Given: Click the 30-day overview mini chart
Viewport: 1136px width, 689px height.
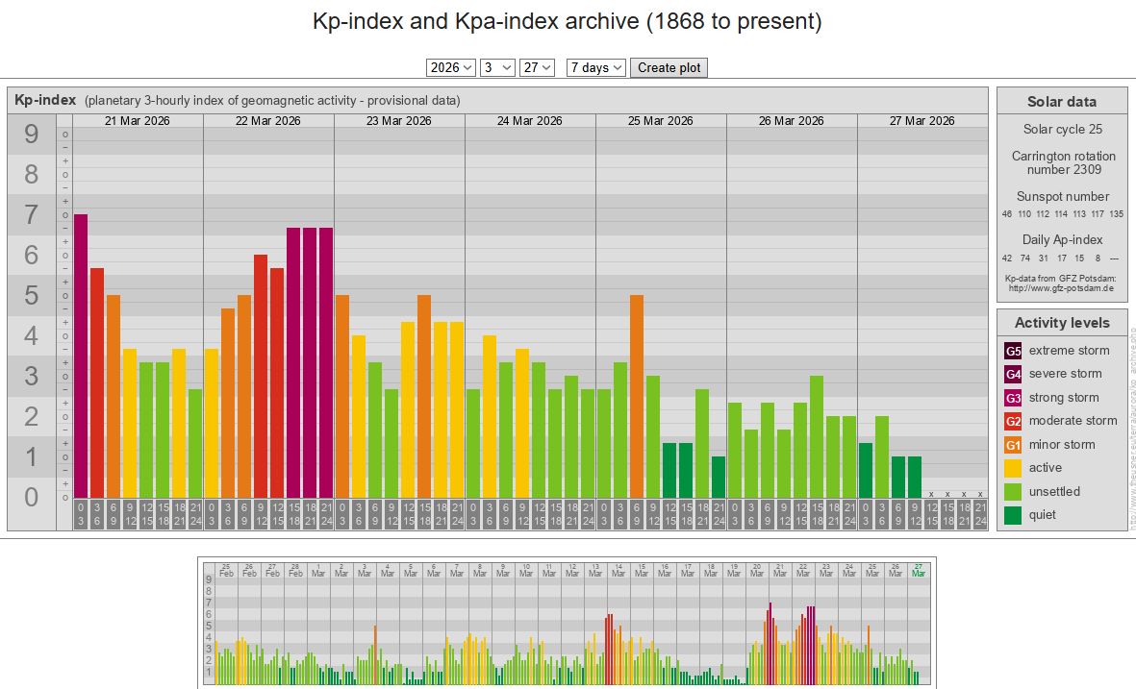Looking at the screenshot, I should (567, 623).
